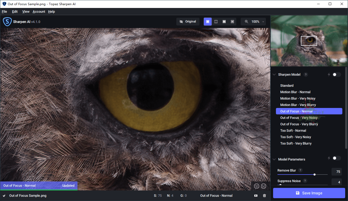Select the Too Soft - Very Blurry model
Viewport: 348px width, 201px height.
click(296, 143)
